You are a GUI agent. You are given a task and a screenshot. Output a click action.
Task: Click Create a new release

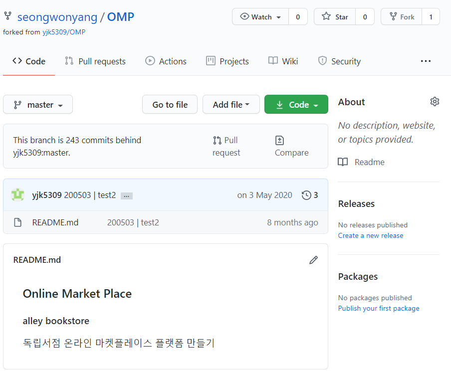click(x=371, y=235)
